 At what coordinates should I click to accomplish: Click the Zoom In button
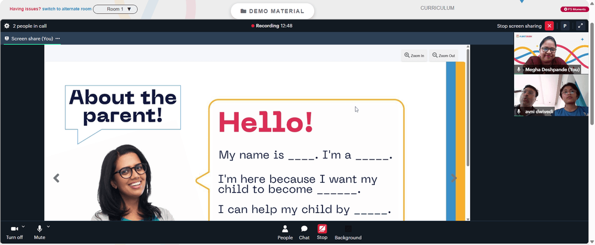[414, 56]
